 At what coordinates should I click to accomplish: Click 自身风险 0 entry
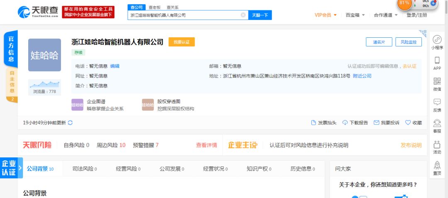tap(77, 145)
